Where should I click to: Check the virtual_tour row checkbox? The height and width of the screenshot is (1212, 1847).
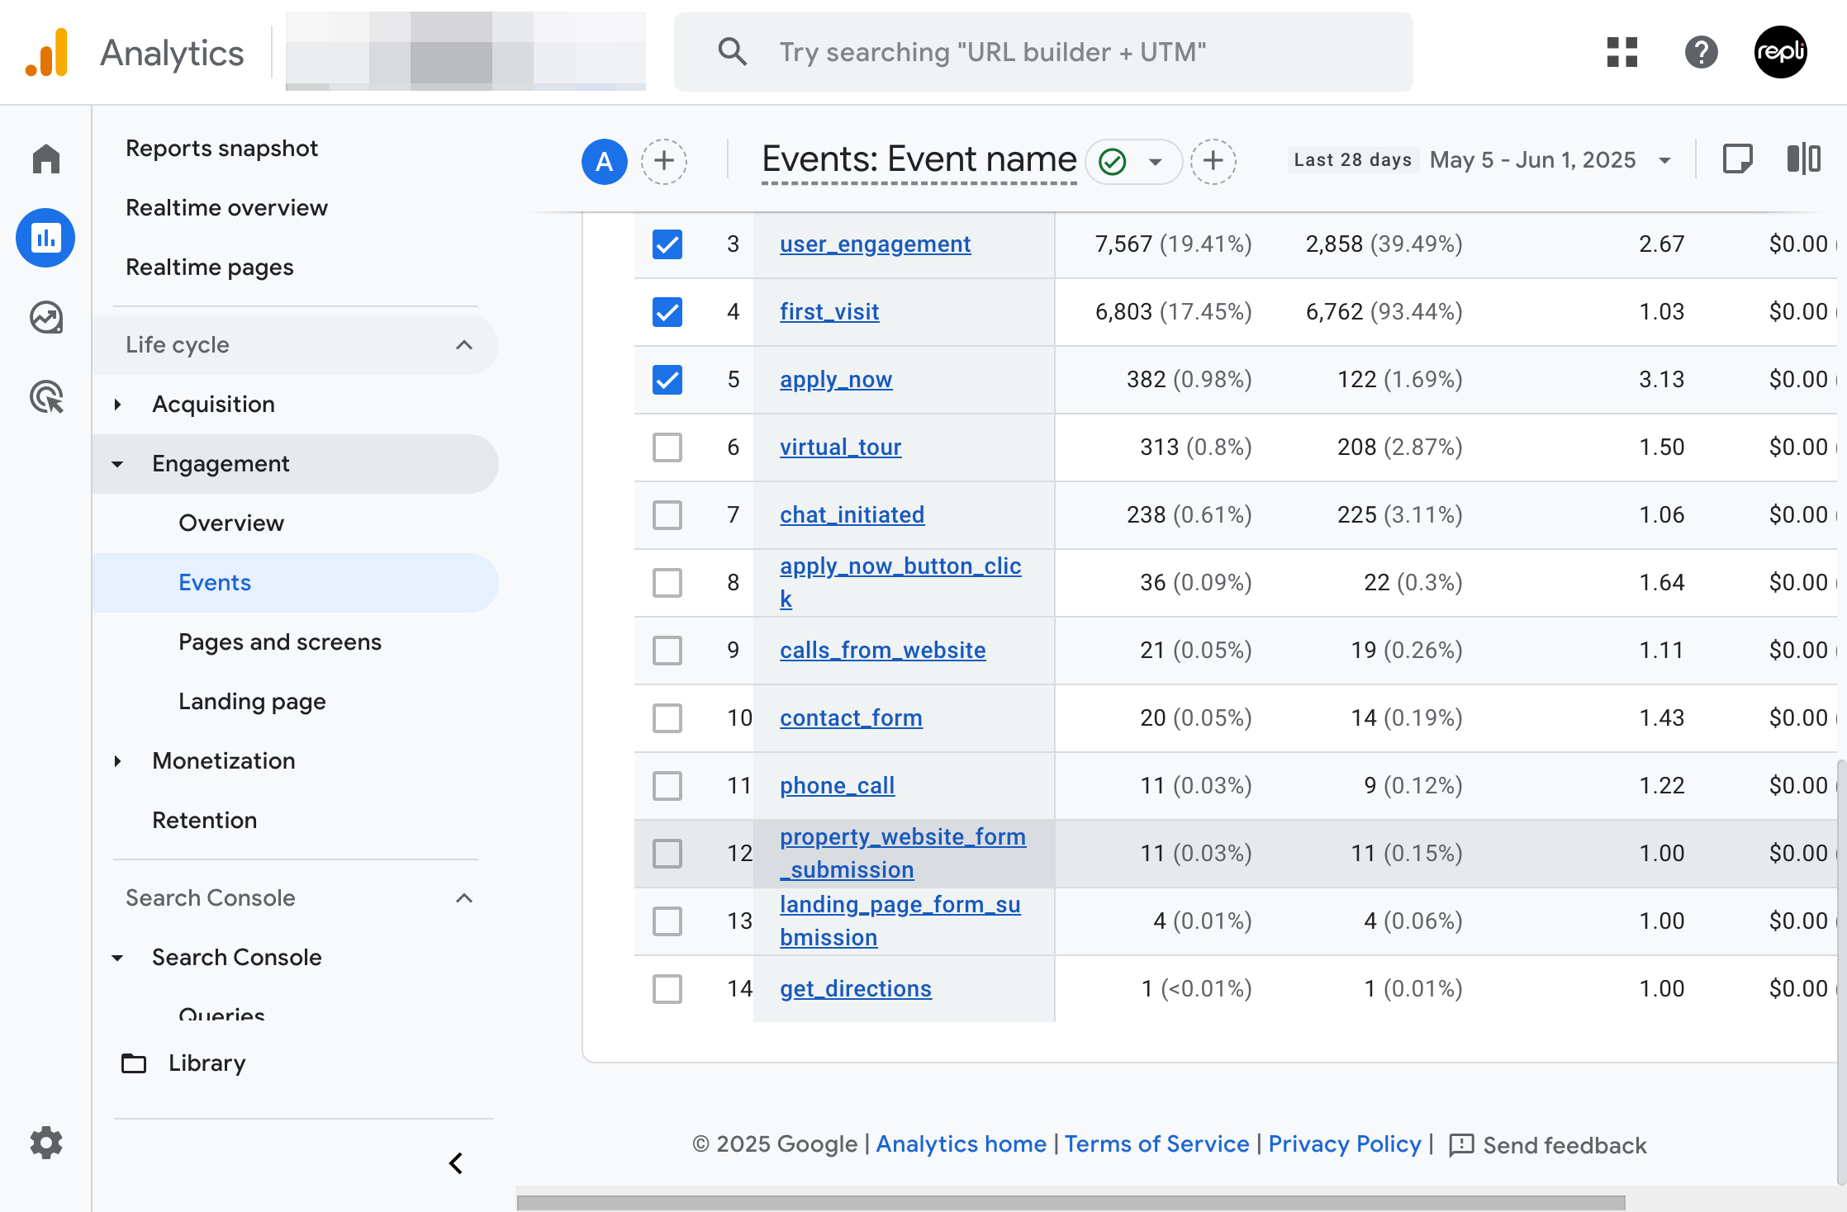(x=667, y=447)
